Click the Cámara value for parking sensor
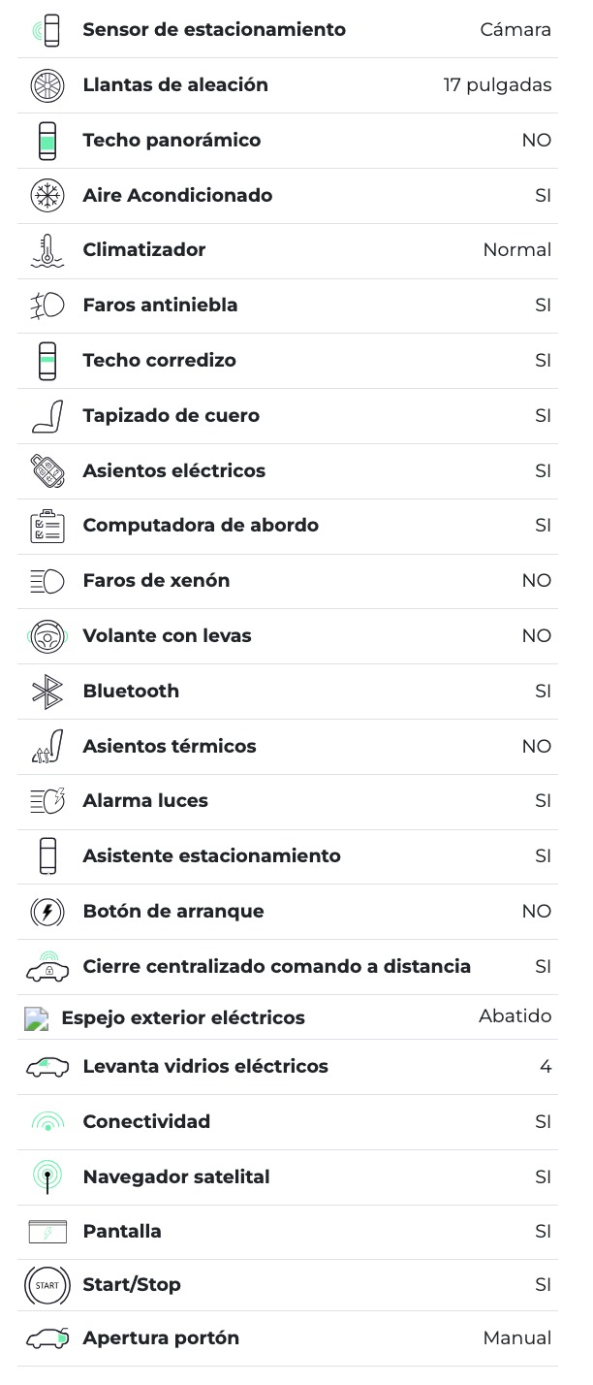The height and width of the screenshot is (1385, 593). click(x=515, y=30)
